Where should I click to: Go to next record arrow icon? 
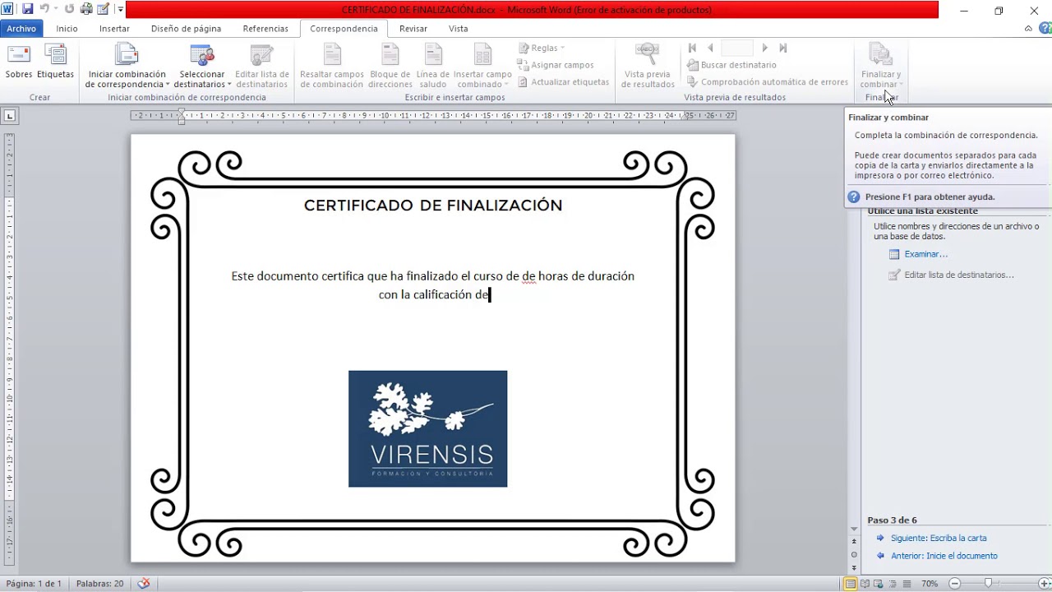765,48
